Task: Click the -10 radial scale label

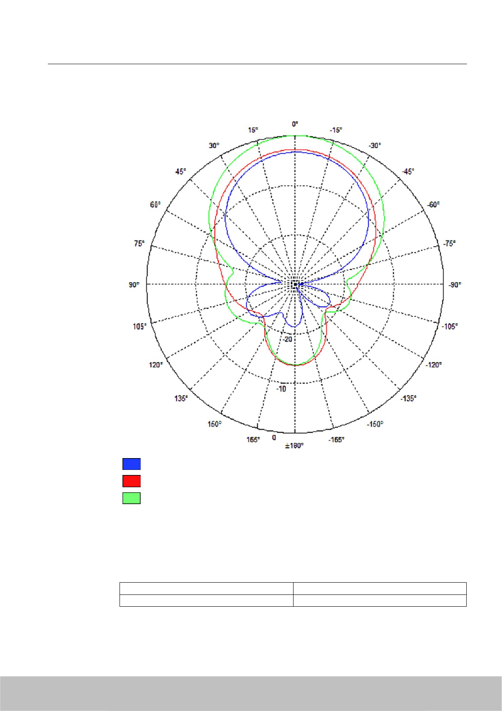Action: pyautogui.click(x=281, y=389)
